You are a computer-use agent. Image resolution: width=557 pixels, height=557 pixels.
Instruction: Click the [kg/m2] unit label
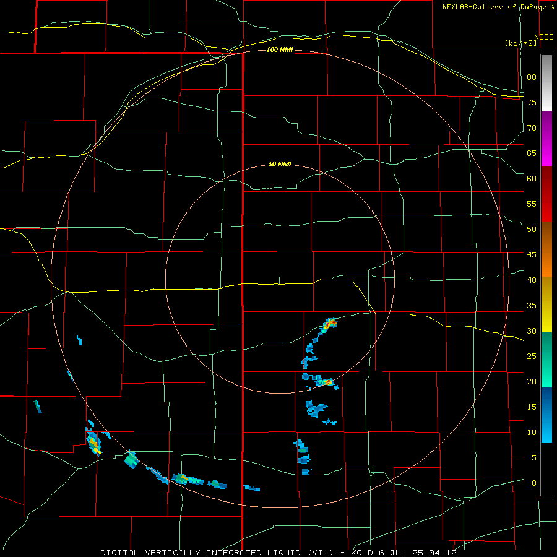tap(520, 43)
